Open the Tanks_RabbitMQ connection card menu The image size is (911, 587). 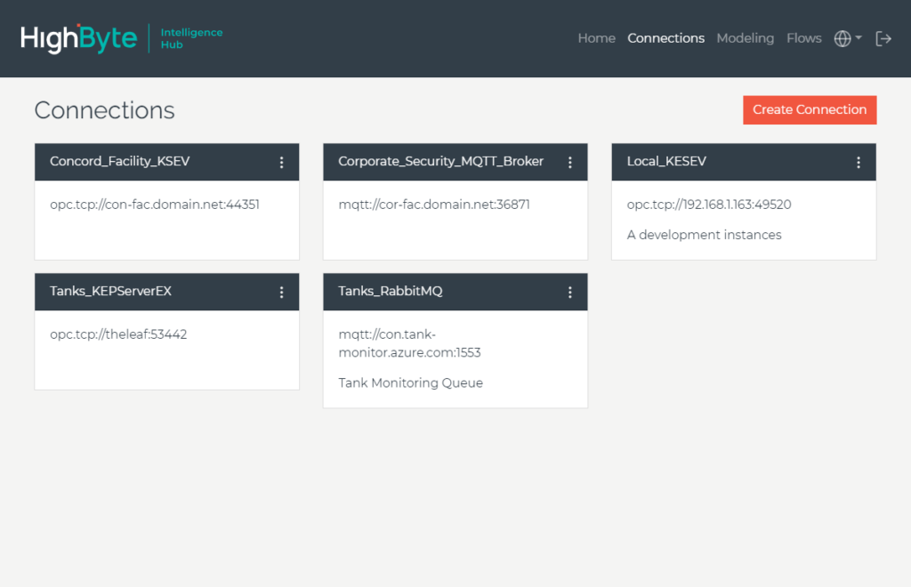point(570,292)
